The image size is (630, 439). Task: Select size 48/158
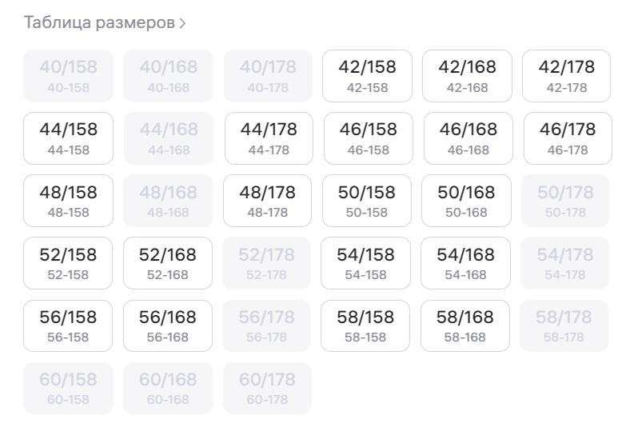(68, 201)
